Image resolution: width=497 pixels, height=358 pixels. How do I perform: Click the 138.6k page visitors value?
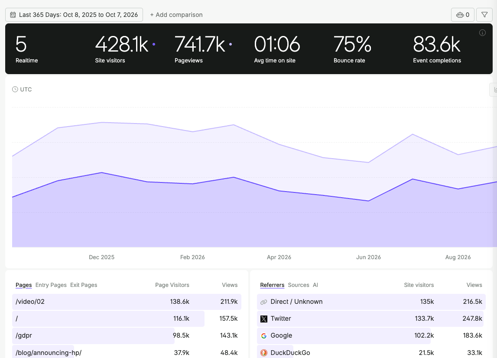(x=180, y=302)
